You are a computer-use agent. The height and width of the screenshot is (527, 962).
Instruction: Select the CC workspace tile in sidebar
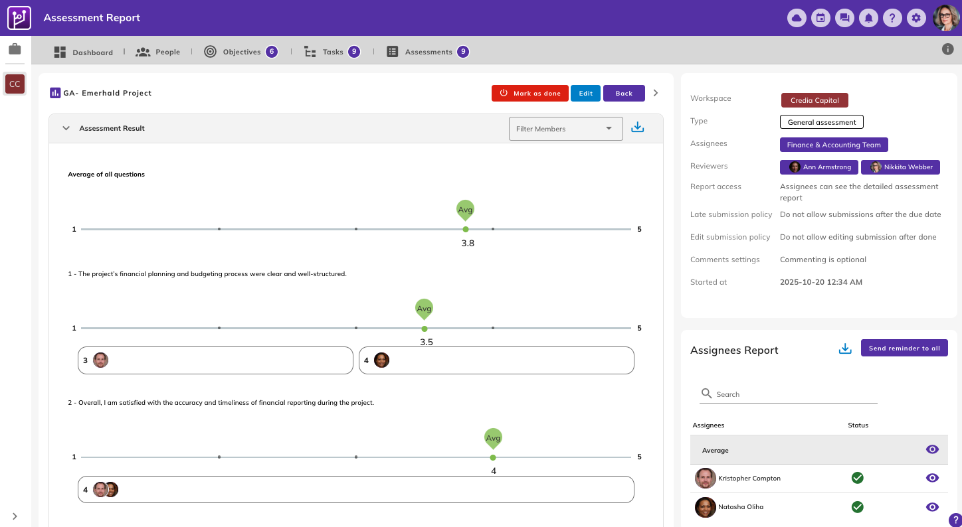[15, 84]
